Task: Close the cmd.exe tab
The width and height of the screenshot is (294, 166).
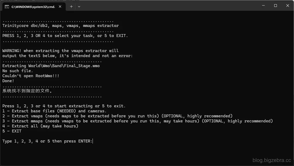Action: coord(60,7)
